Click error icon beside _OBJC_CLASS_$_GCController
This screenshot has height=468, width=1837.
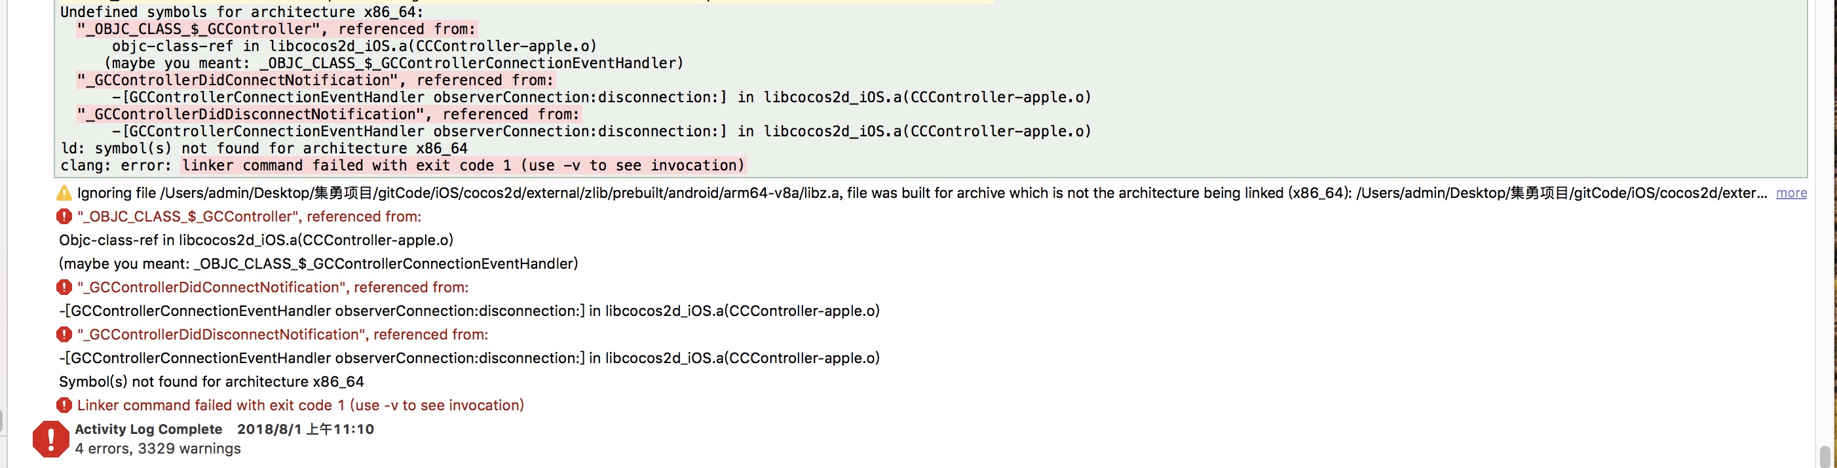click(64, 216)
